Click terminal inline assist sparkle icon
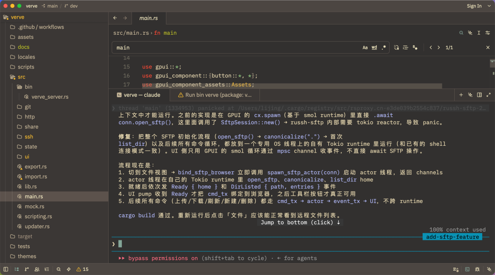 click(x=470, y=95)
